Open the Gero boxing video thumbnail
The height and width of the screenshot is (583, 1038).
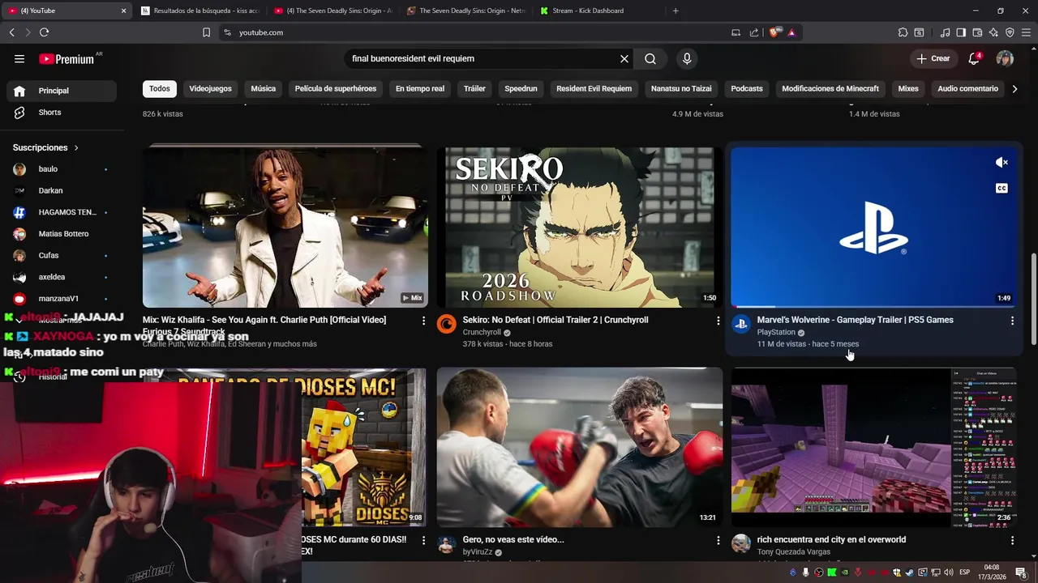[x=580, y=448]
